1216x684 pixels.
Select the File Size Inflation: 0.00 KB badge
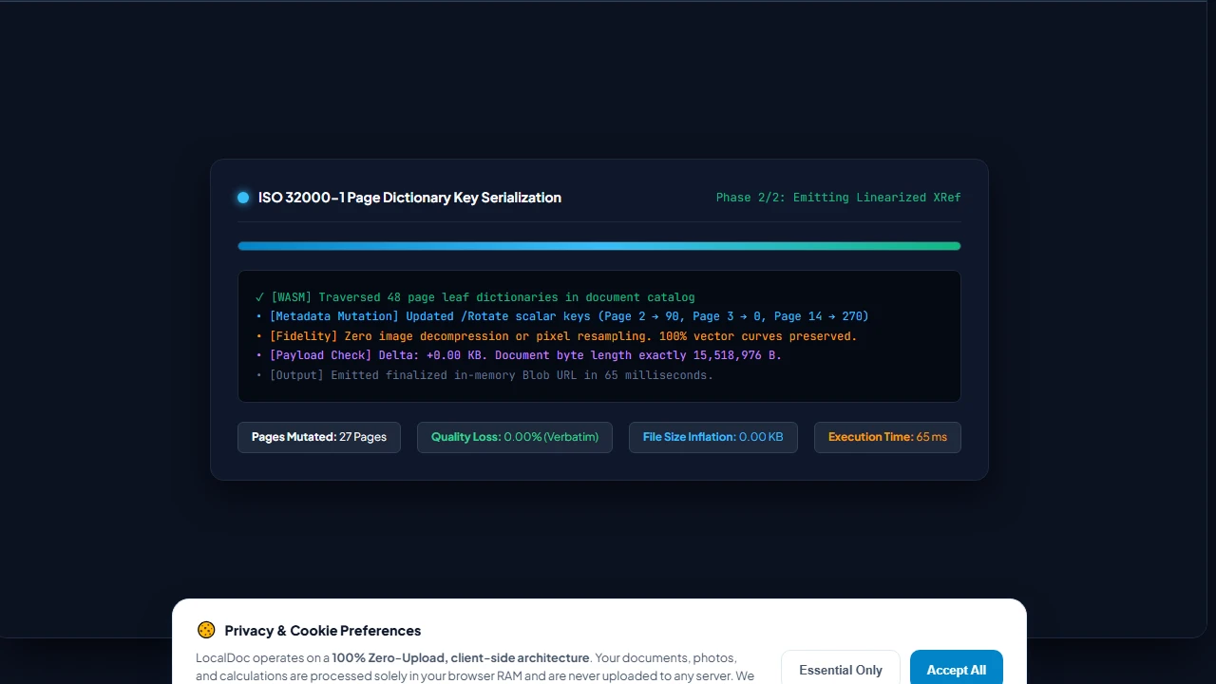tap(713, 437)
